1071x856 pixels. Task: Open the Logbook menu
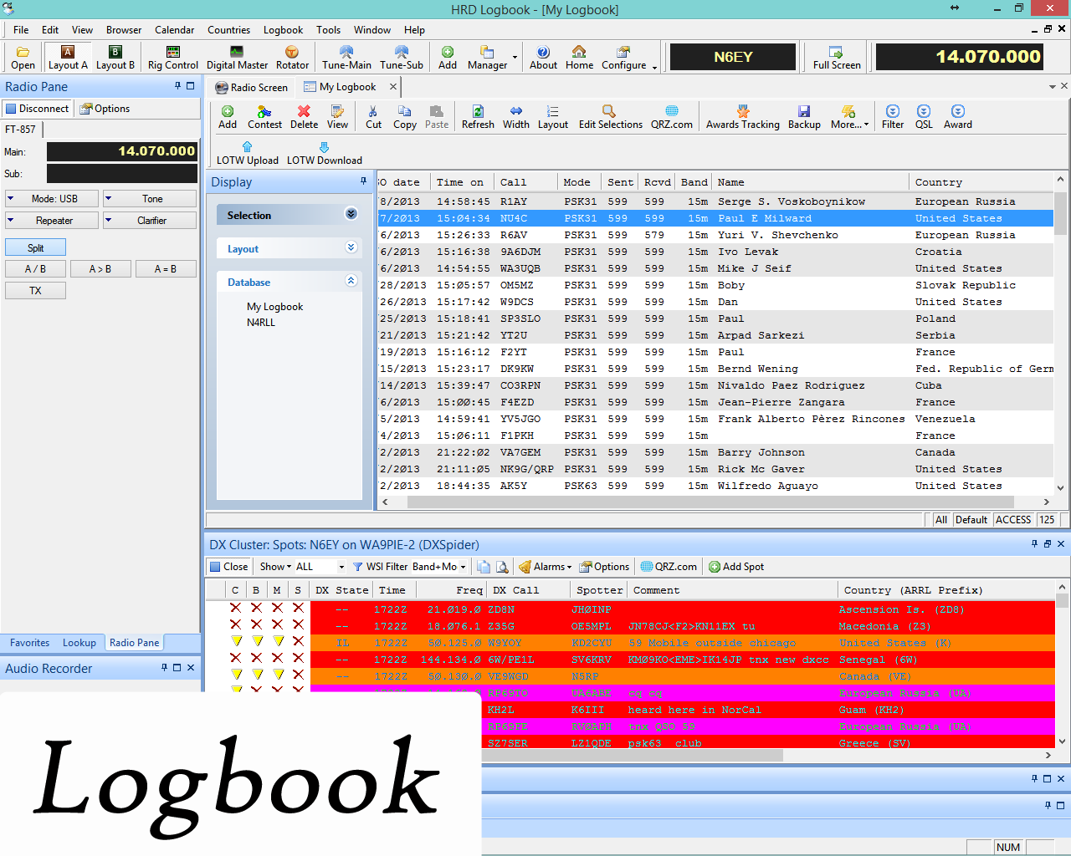(283, 30)
